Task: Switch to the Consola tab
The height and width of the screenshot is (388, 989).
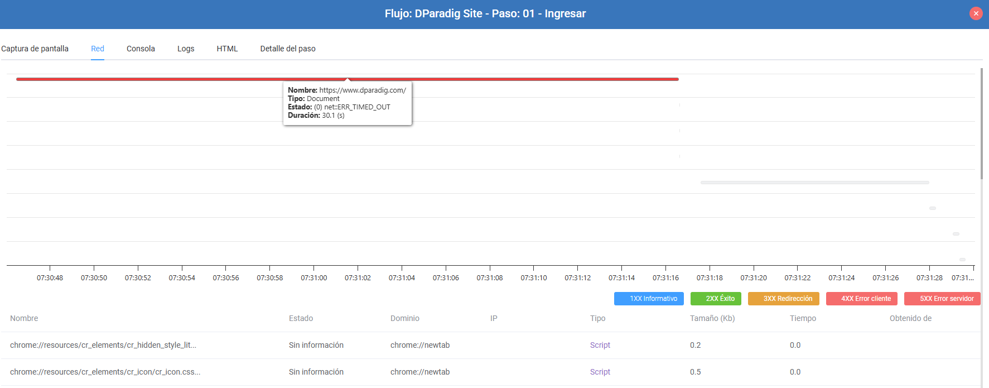Action: (141, 49)
